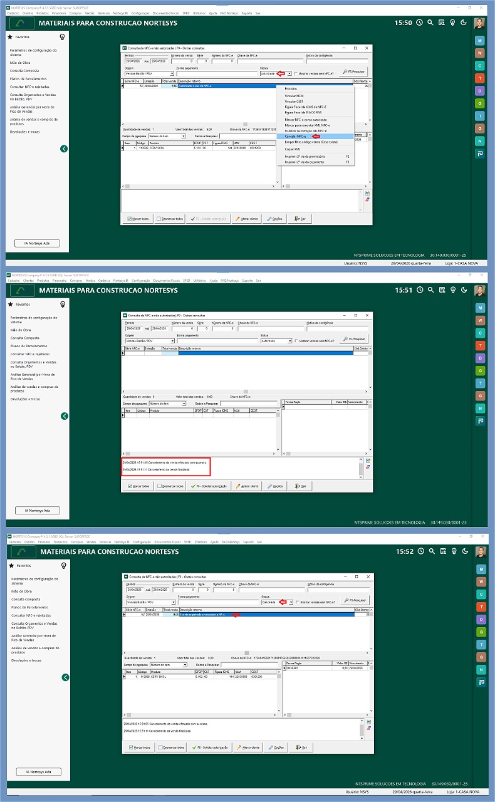Enable 'Mostrar vendas sem NFC-e?' in the 15:50 window
This screenshot has height=802, width=495.
[297, 73]
